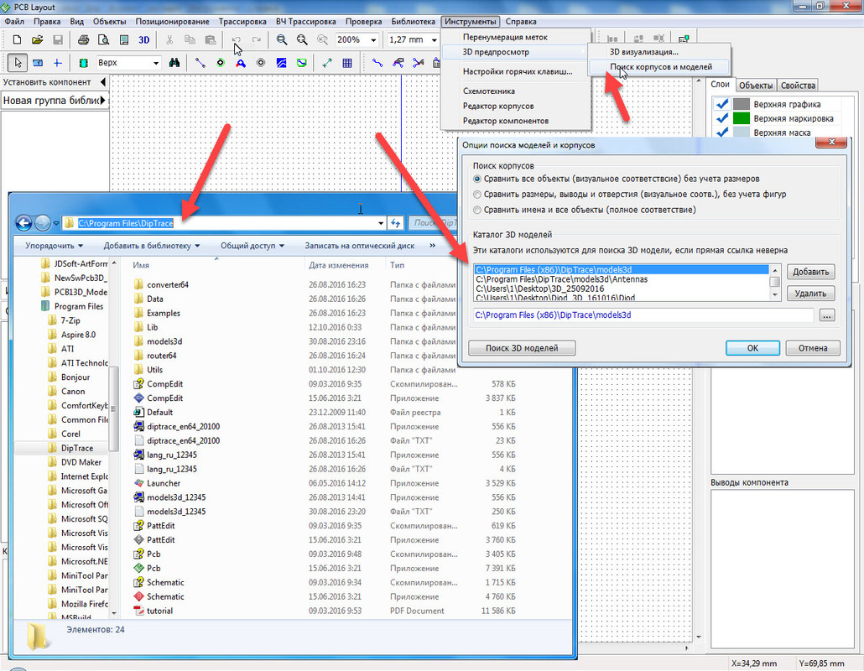Viewport: 864px width, 671px height.
Task: Click the blue plus origin tool icon
Action: point(57,63)
